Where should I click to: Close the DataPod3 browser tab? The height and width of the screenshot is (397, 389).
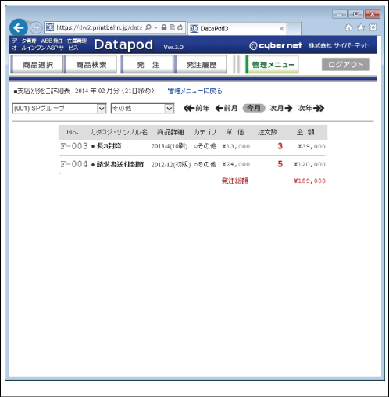281,29
